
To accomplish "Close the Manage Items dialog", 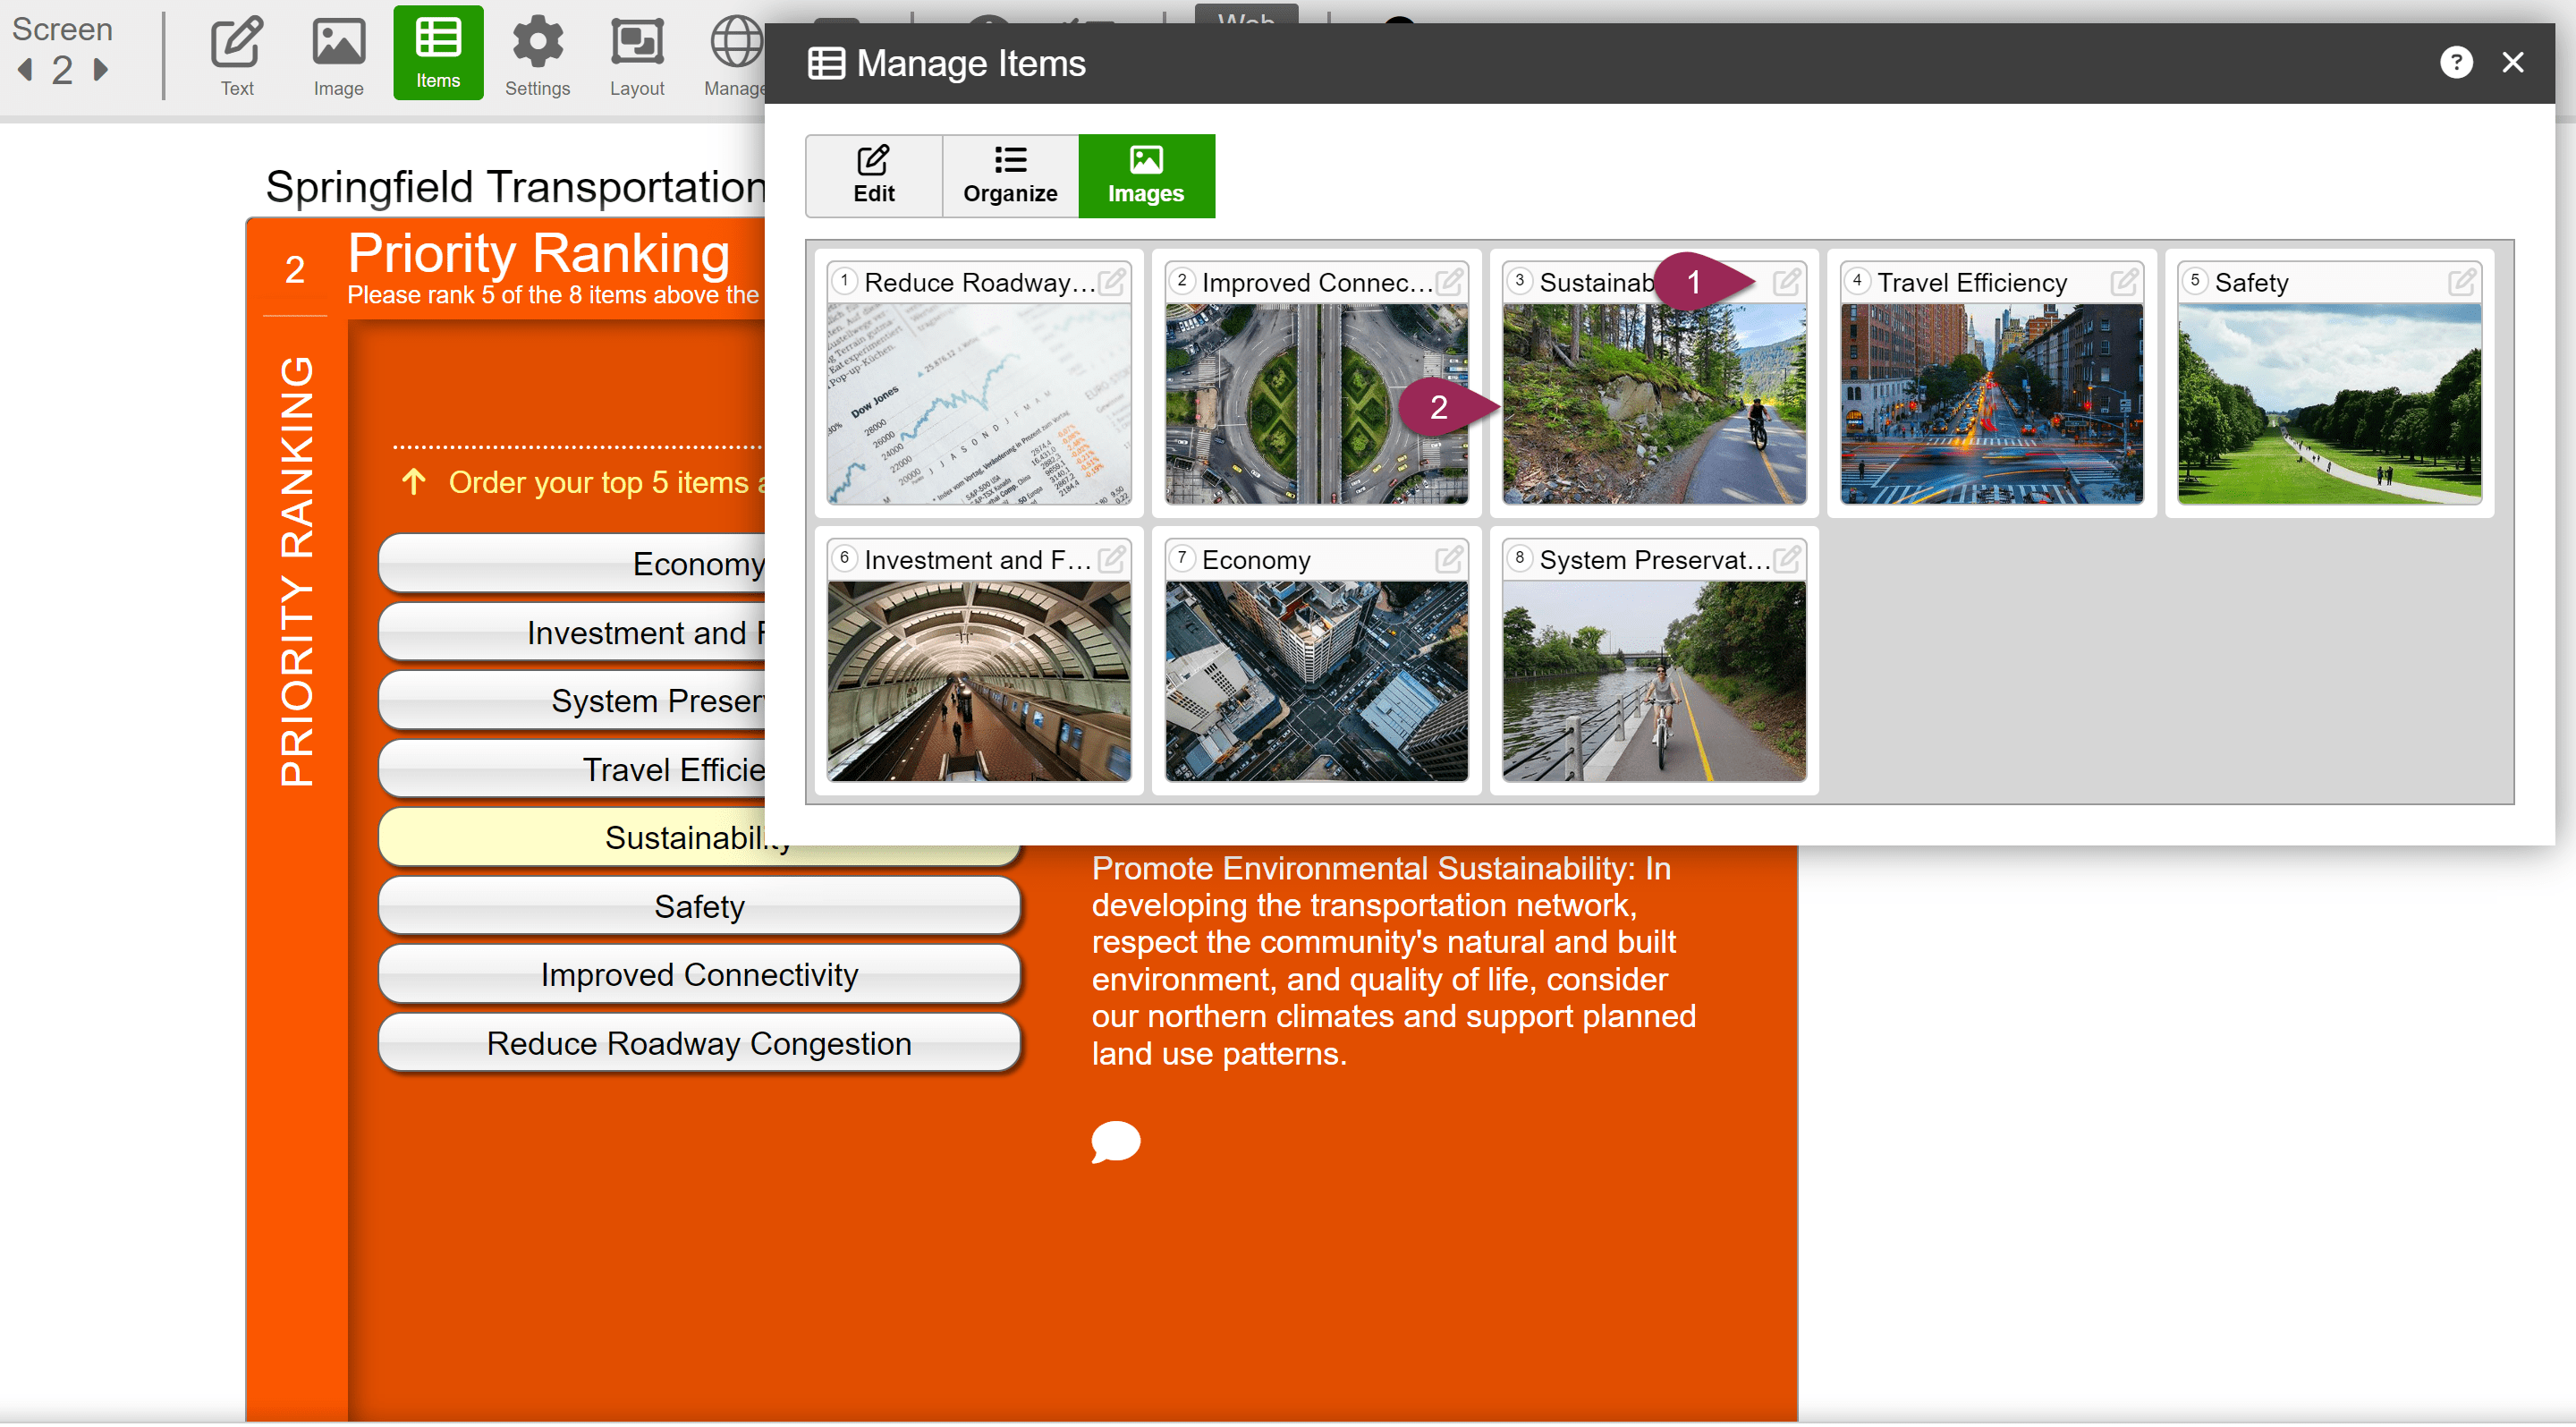I will [x=2512, y=63].
